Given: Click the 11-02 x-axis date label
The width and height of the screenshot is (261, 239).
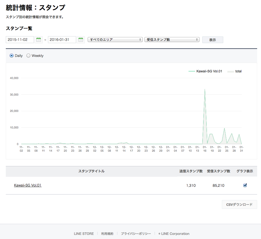Looking at the screenshot, I should pos(21,149).
